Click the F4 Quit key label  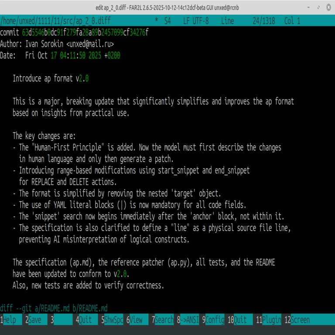click(85, 320)
